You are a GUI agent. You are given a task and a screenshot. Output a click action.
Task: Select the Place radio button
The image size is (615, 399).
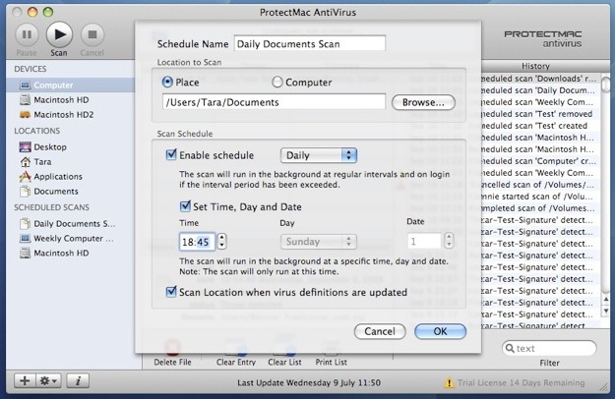point(167,82)
